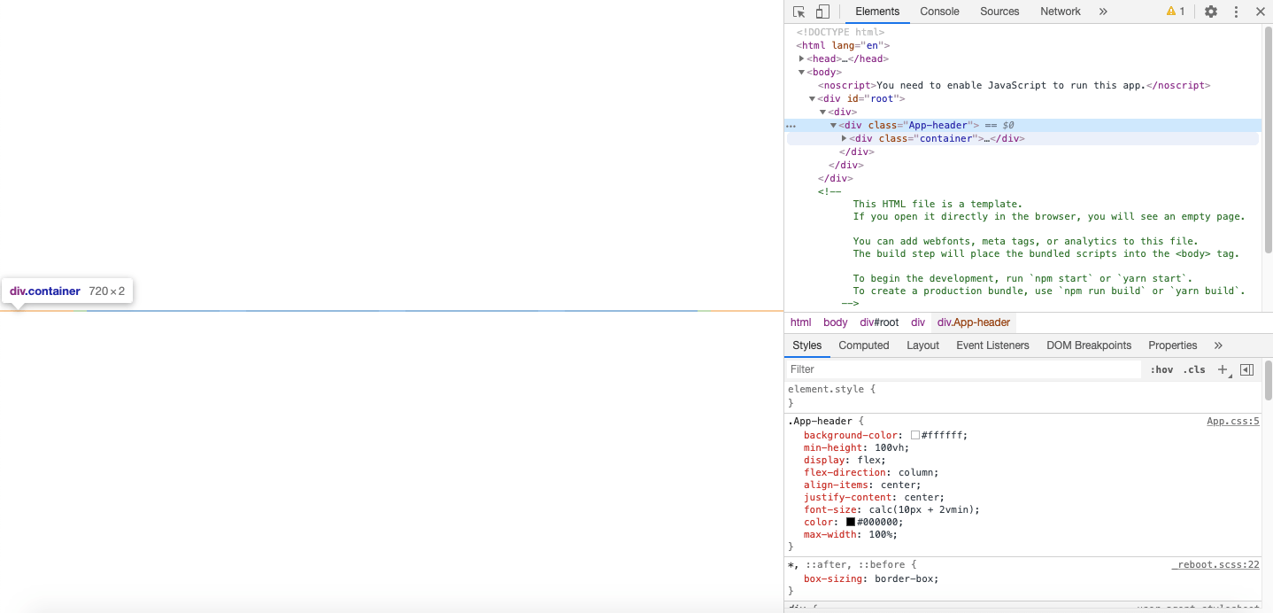Expand the head element node
Image resolution: width=1273 pixels, height=613 pixels.
(802, 58)
